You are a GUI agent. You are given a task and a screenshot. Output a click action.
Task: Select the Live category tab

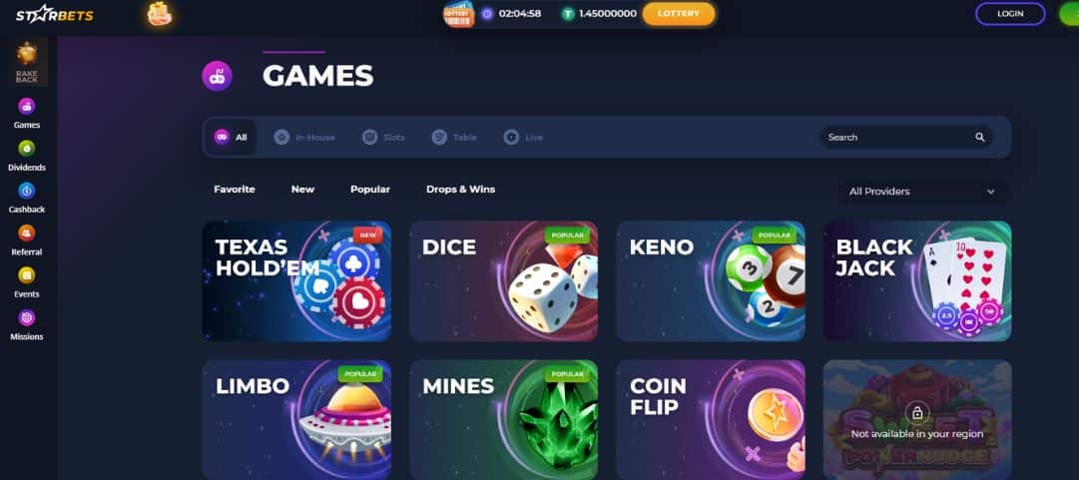click(x=523, y=137)
